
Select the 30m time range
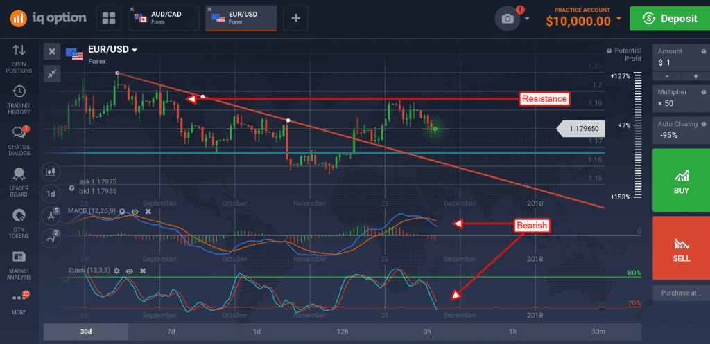(598, 332)
